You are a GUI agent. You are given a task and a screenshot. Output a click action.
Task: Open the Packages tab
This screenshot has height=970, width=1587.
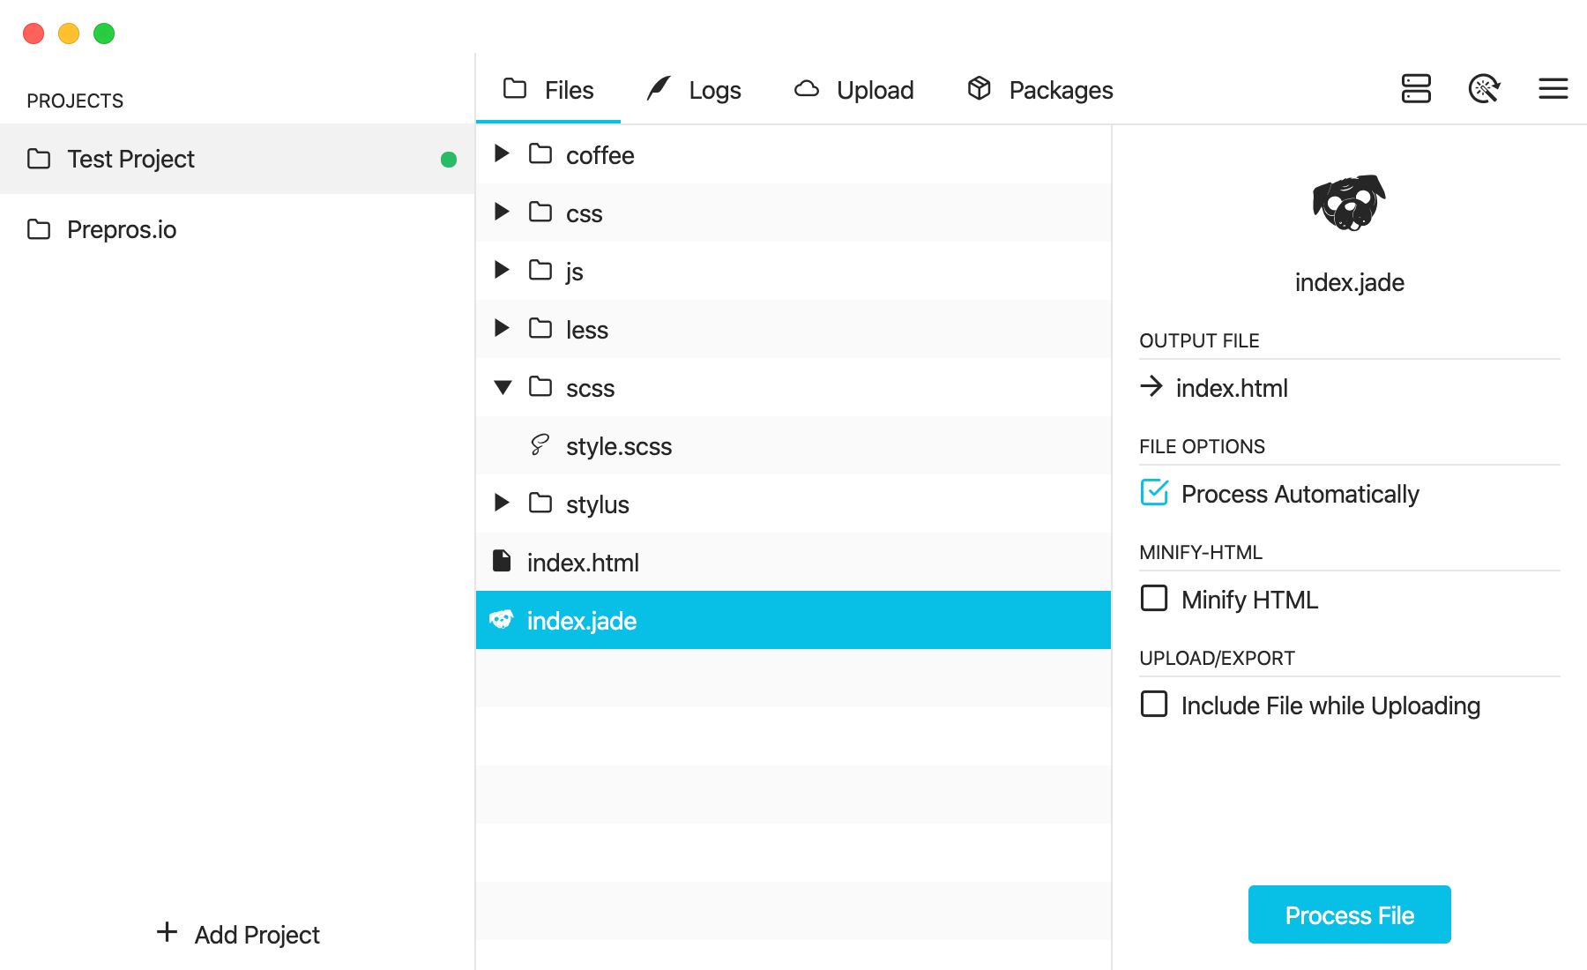[x=1040, y=90]
